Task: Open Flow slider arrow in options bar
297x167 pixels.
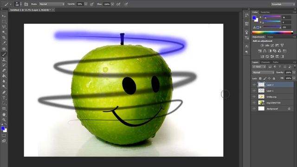Action: 112,4
